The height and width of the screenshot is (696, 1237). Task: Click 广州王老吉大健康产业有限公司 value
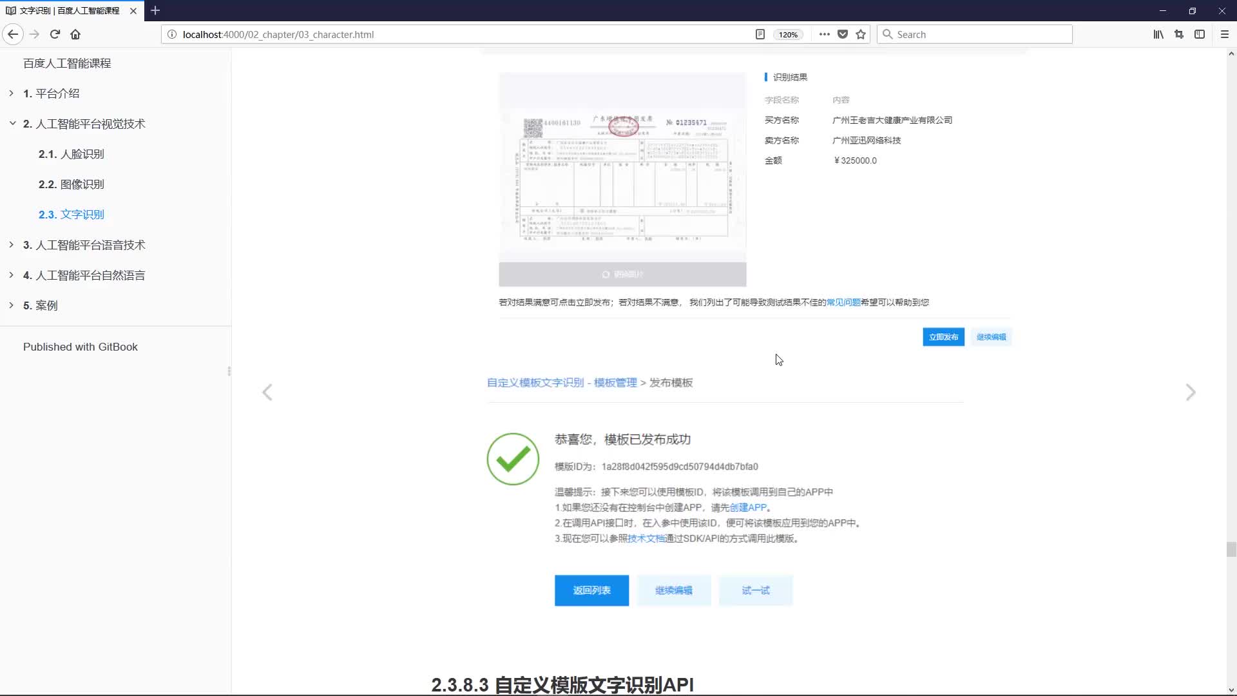892,120
